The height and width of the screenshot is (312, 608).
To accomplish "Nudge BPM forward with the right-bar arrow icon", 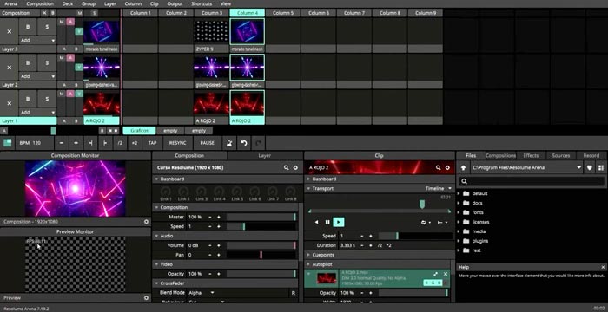I will (105, 143).
